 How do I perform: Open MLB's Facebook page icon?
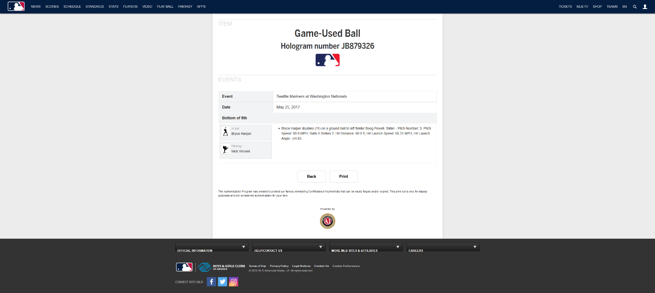(x=211, y=282)
